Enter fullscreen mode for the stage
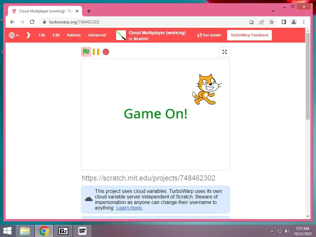Viewport: 316px width, 237px height. pos(225,52)
